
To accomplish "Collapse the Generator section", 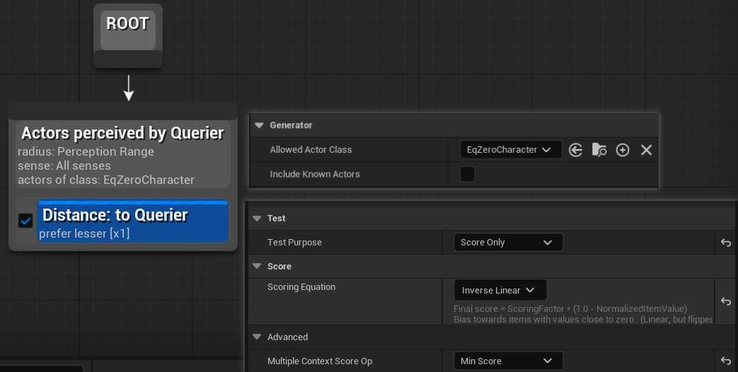I will point(259,125).
